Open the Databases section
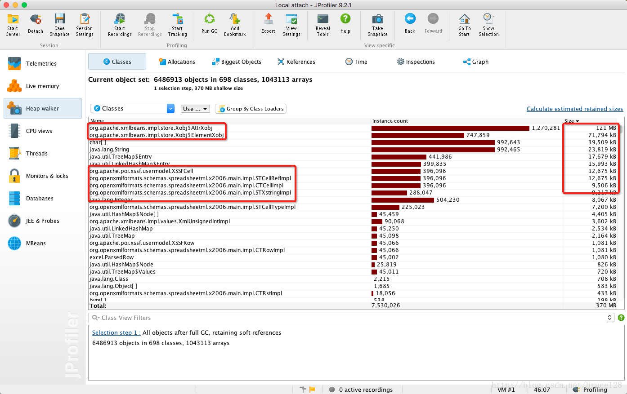The height and width of the screenshot is (394, 627). (x=43, y=199)
